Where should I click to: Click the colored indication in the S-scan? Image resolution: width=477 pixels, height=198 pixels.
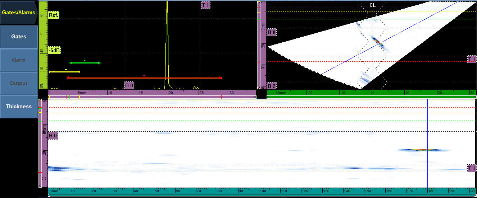coord(377,42)
